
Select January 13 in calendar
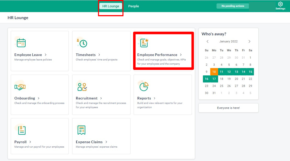[x=236, y=72]
